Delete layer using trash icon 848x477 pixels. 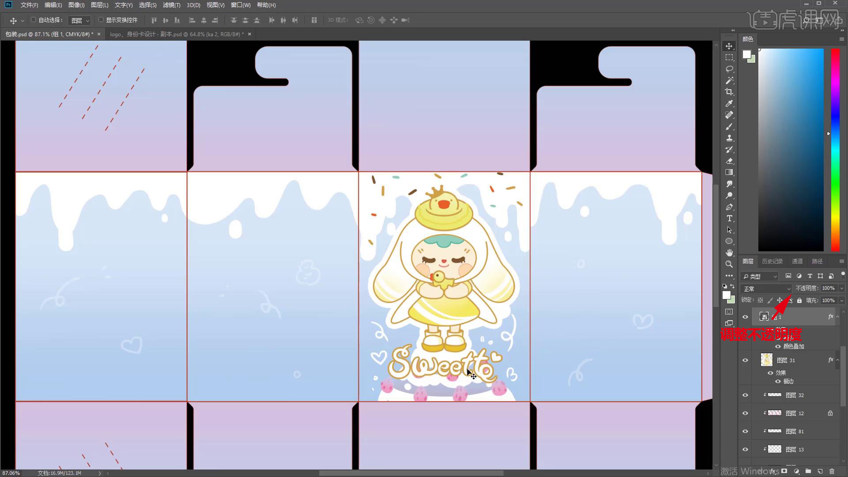[x=832, y=471]
